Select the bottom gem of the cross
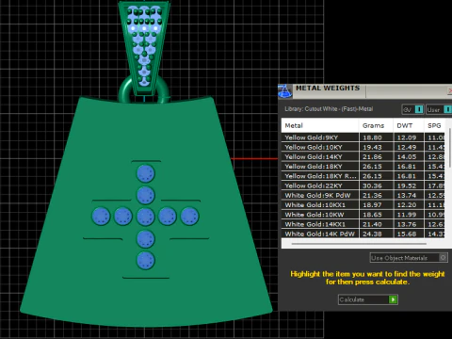 pyautogui.click(x=146, y=261)
